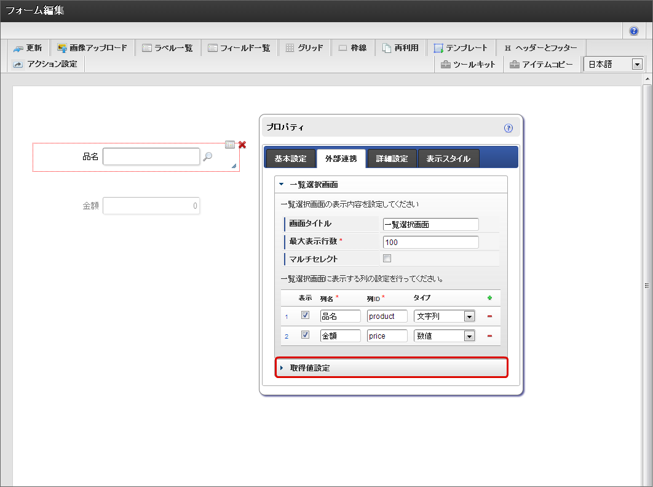Remove the price row with red minus
653x487 pixels.
pos(489,336)
